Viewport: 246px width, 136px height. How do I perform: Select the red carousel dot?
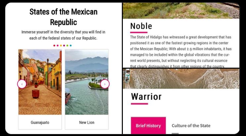click(54, 46)
